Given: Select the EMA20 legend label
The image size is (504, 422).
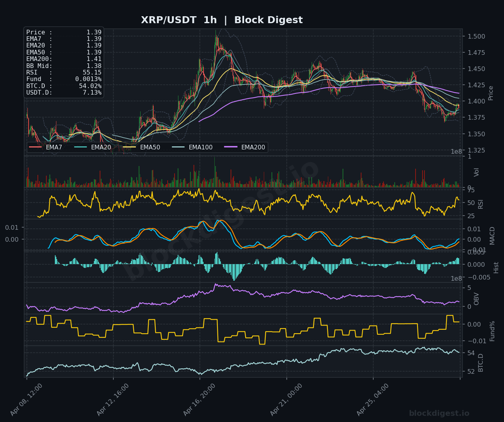Looking at the screenshot, I should pyautogui.click(x=101, y=147).
